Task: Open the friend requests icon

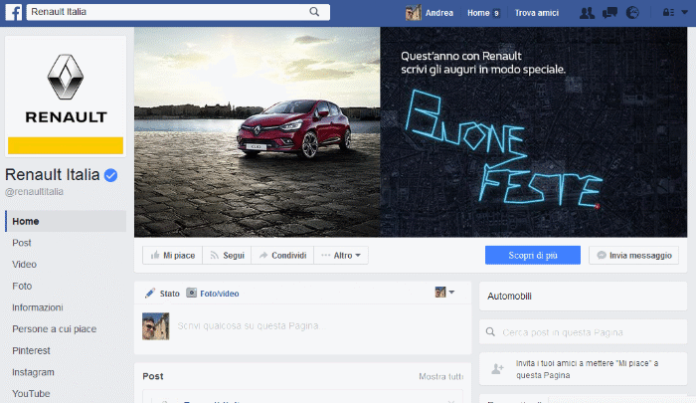Action: pyautogui.click(x=586, y=13)
